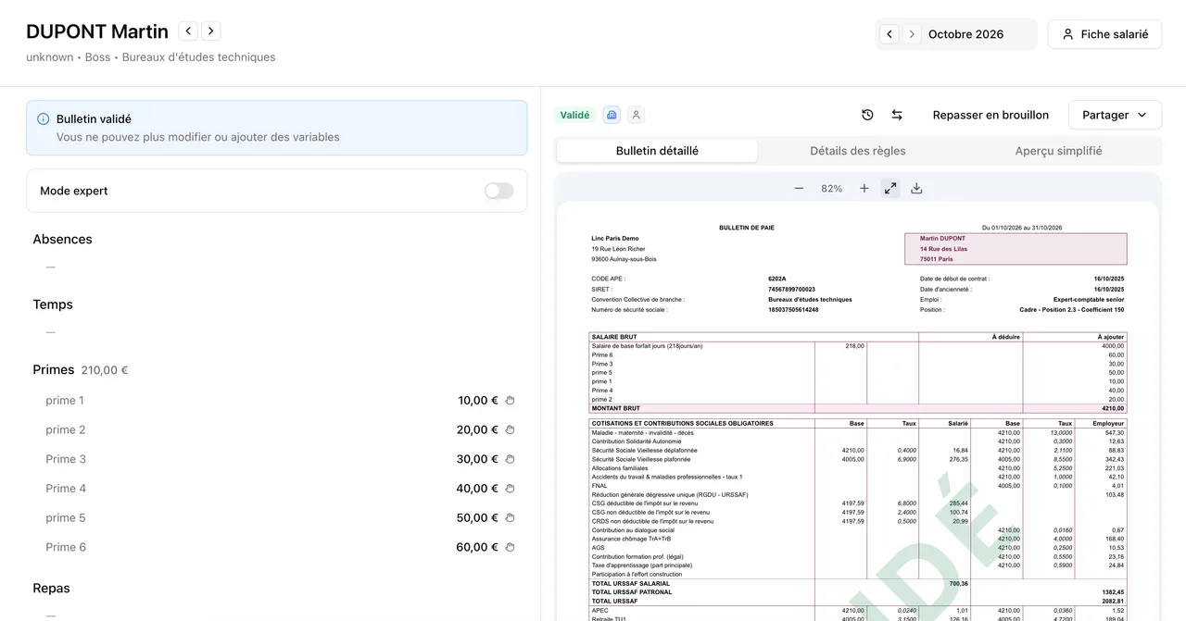Click the MONTANT BRUT row in the payslip
This screenshot has height=621, width=1186.
point(858,408)
